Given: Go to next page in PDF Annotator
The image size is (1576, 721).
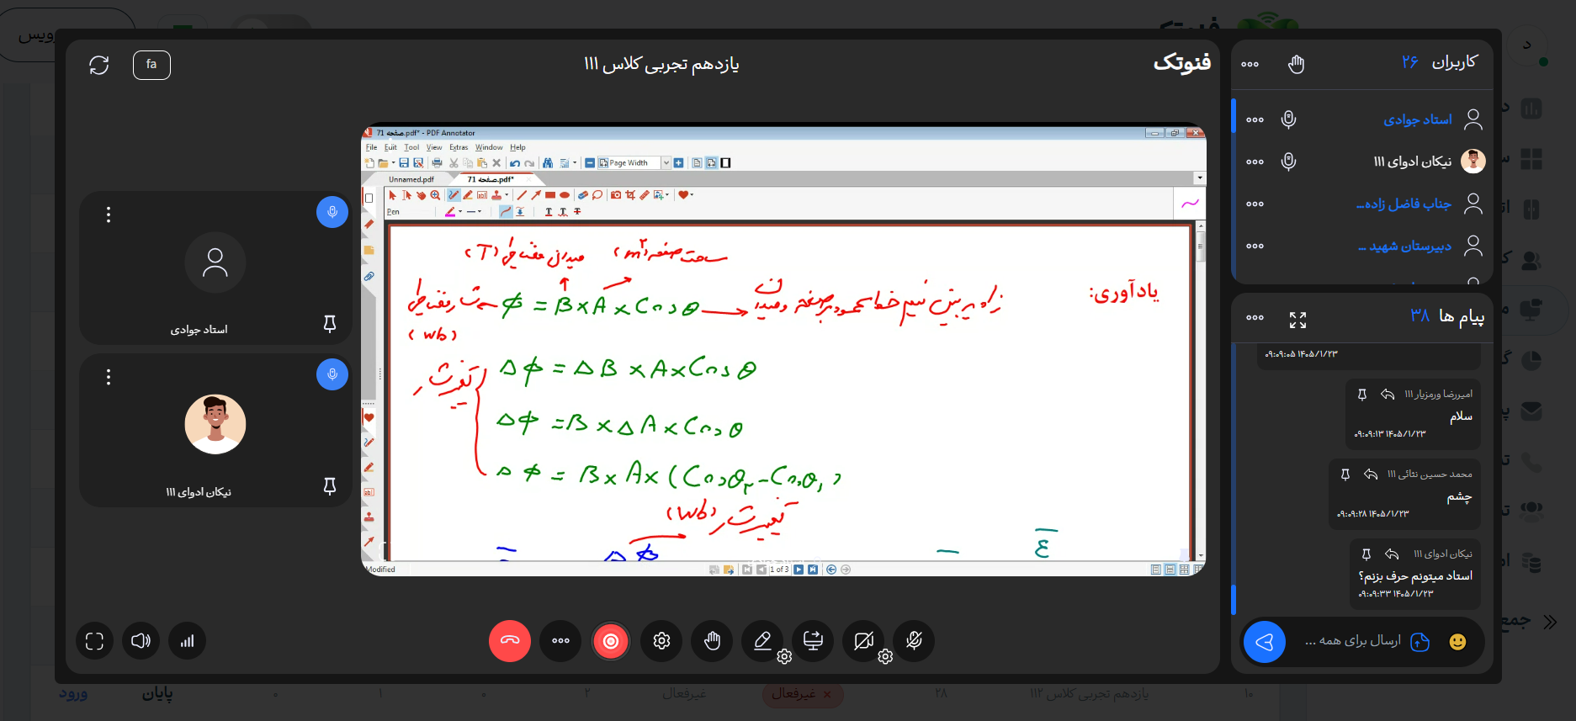Looking at the screenshot, I should click(x=799, y=570).
